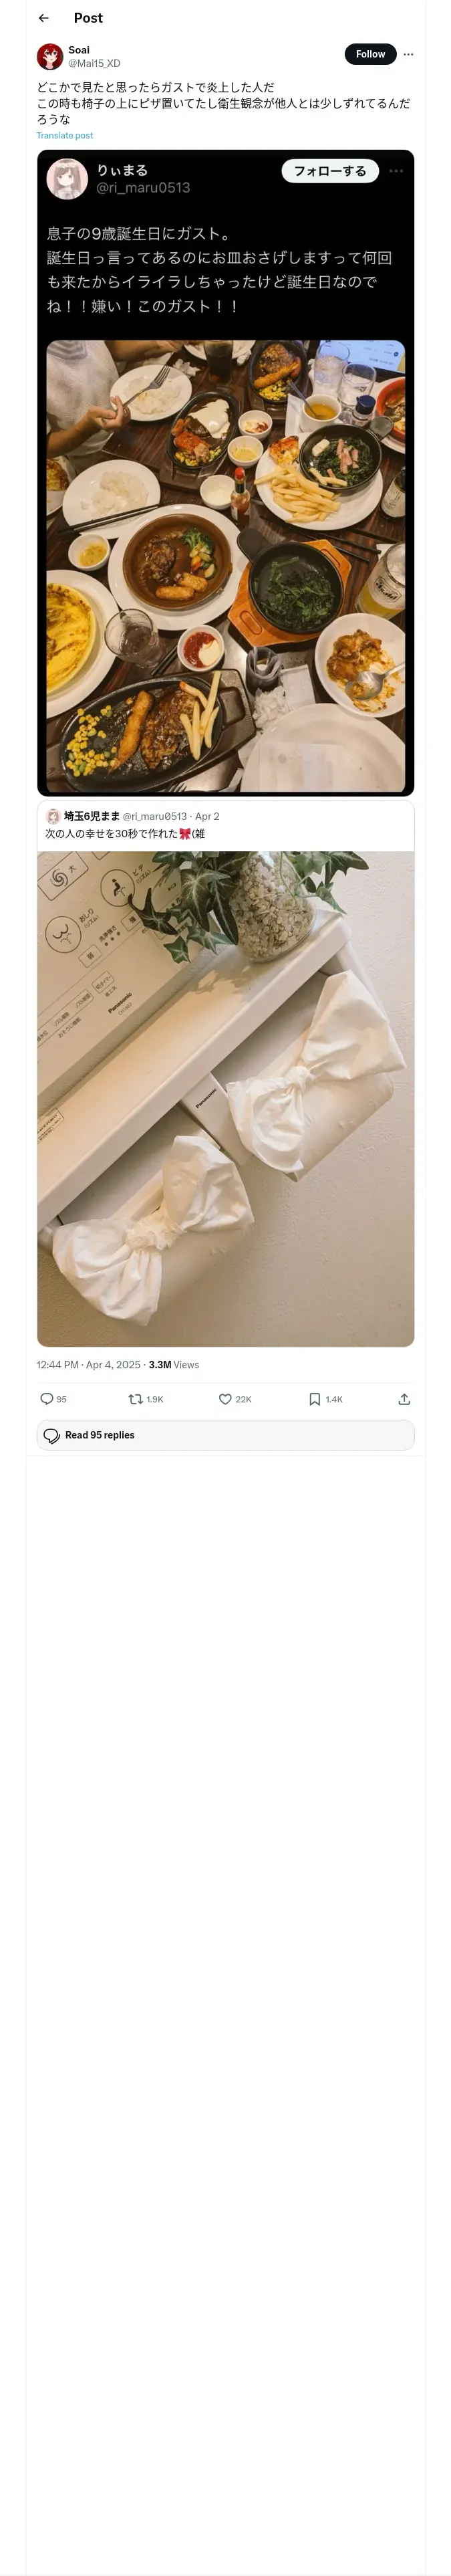Screen dimensions: 451x2576
Task: Click the back arrow icon
Action: click(x=43, y=18)
